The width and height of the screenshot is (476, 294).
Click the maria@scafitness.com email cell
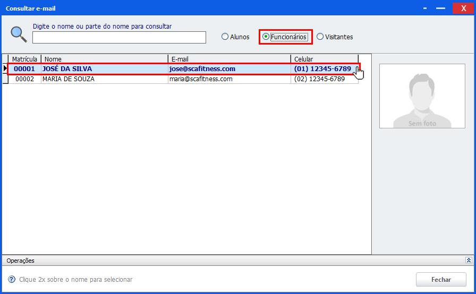click(229, 79)
